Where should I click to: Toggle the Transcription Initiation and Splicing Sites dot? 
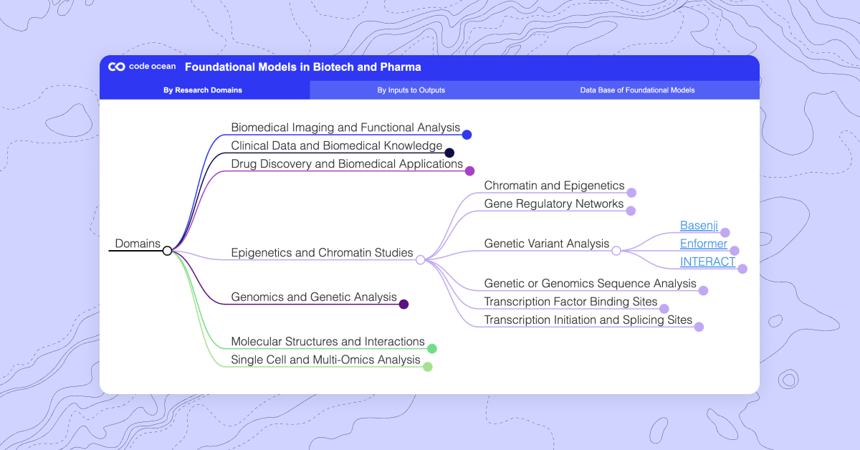(x=699, y=326)
